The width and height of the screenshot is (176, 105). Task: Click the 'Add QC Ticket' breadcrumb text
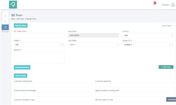pyautogui.click(x=31, y=19)
